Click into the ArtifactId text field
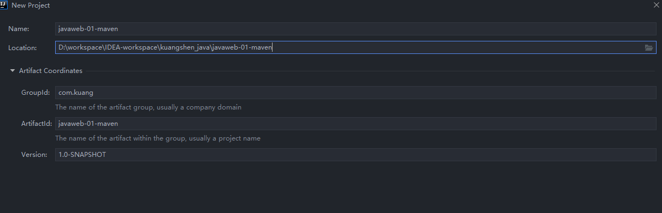Screen dimensions: 662x213 pyautogui.click(x=356, y=124)
